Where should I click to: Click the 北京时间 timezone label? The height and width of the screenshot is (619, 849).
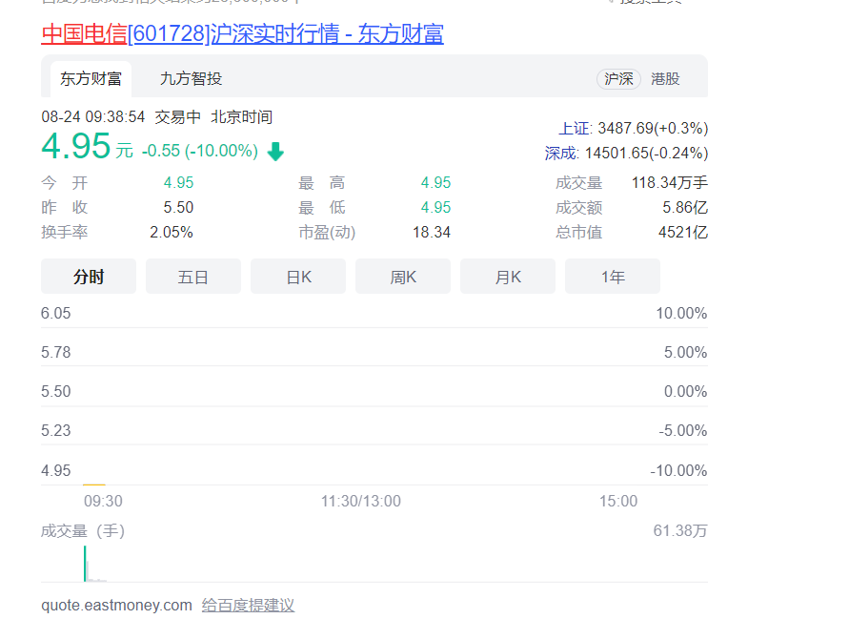pyautogui.click(x=241, y=117)
